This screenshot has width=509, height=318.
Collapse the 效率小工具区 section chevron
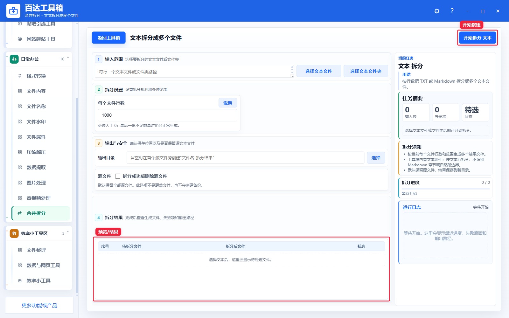tap(68, 232)
